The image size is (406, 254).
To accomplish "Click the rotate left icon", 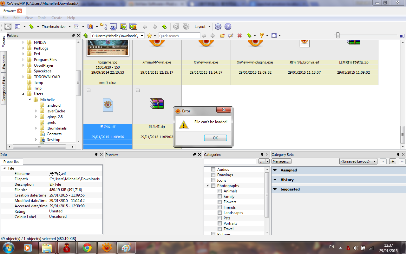I will pos(176,27).
